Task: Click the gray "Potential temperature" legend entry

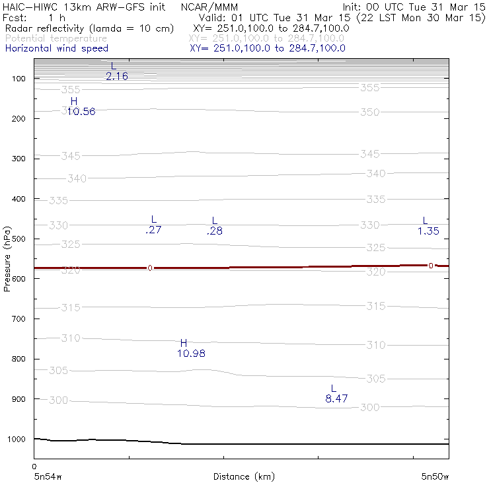Action: click(56, 38)
